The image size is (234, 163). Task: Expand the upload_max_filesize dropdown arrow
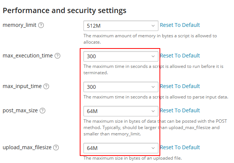click(x=153, y=148)
